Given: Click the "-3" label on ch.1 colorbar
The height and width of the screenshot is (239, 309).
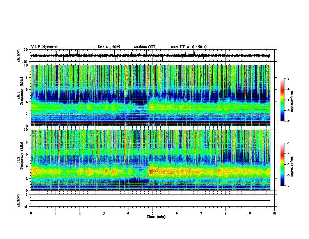Looking at the screenshot, I should [x=288, y=78].
